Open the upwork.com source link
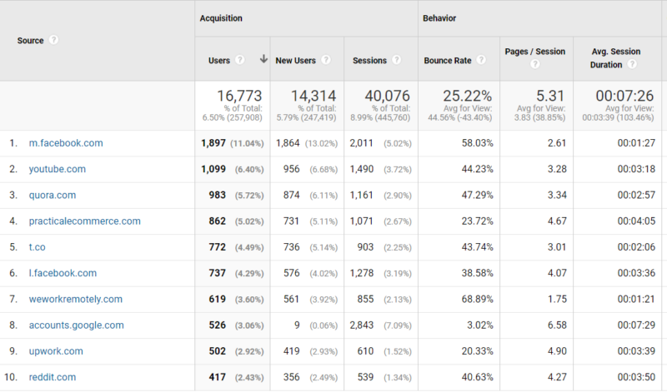The width and height of the screenshot is (667, 392). 56,351
